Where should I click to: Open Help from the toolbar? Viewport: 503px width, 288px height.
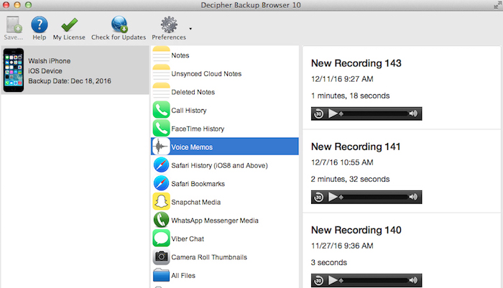click(39, 24)
